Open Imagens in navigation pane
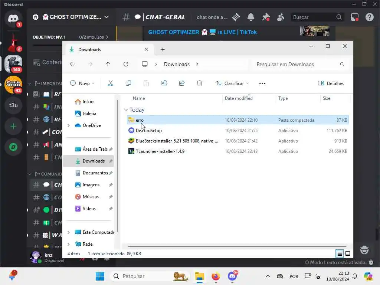This screenshot has width=380, height=285. coord(91,185)
